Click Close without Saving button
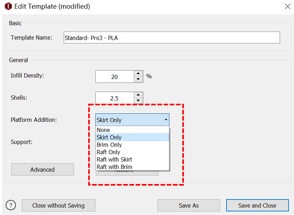Image resolution: width=294 pixels, height=215 pixels. click(x=58, y=205)
